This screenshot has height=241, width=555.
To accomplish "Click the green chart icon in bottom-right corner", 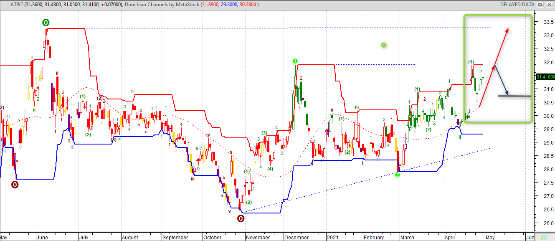I will (x=544, y=237).
